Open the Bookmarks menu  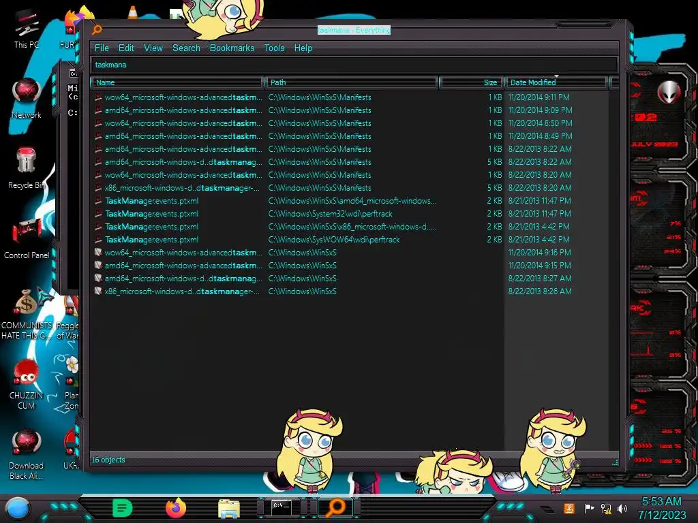coord(232,48)
